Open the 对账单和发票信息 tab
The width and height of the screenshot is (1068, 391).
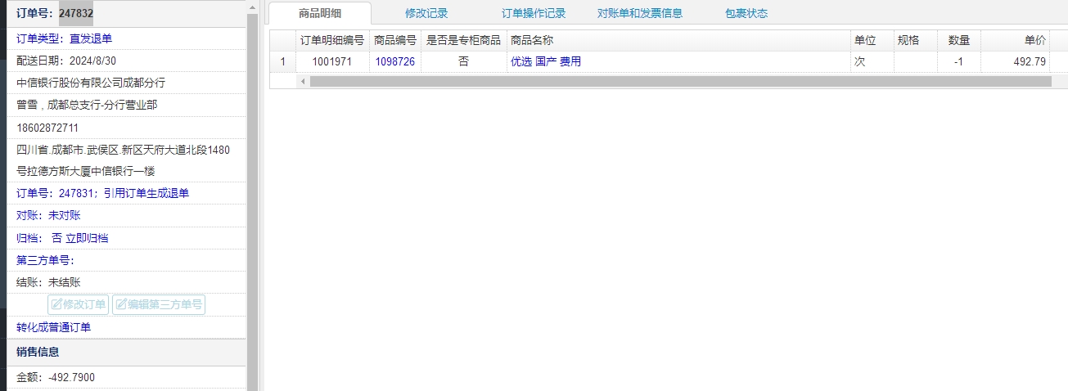pos(640,13)
